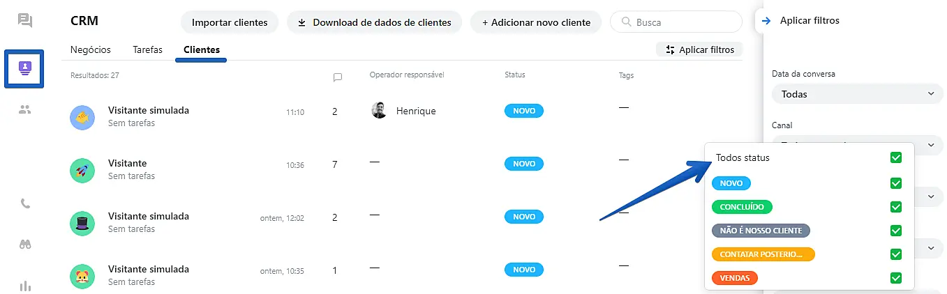Open the phone calls sidebar icon

point(25,204)
